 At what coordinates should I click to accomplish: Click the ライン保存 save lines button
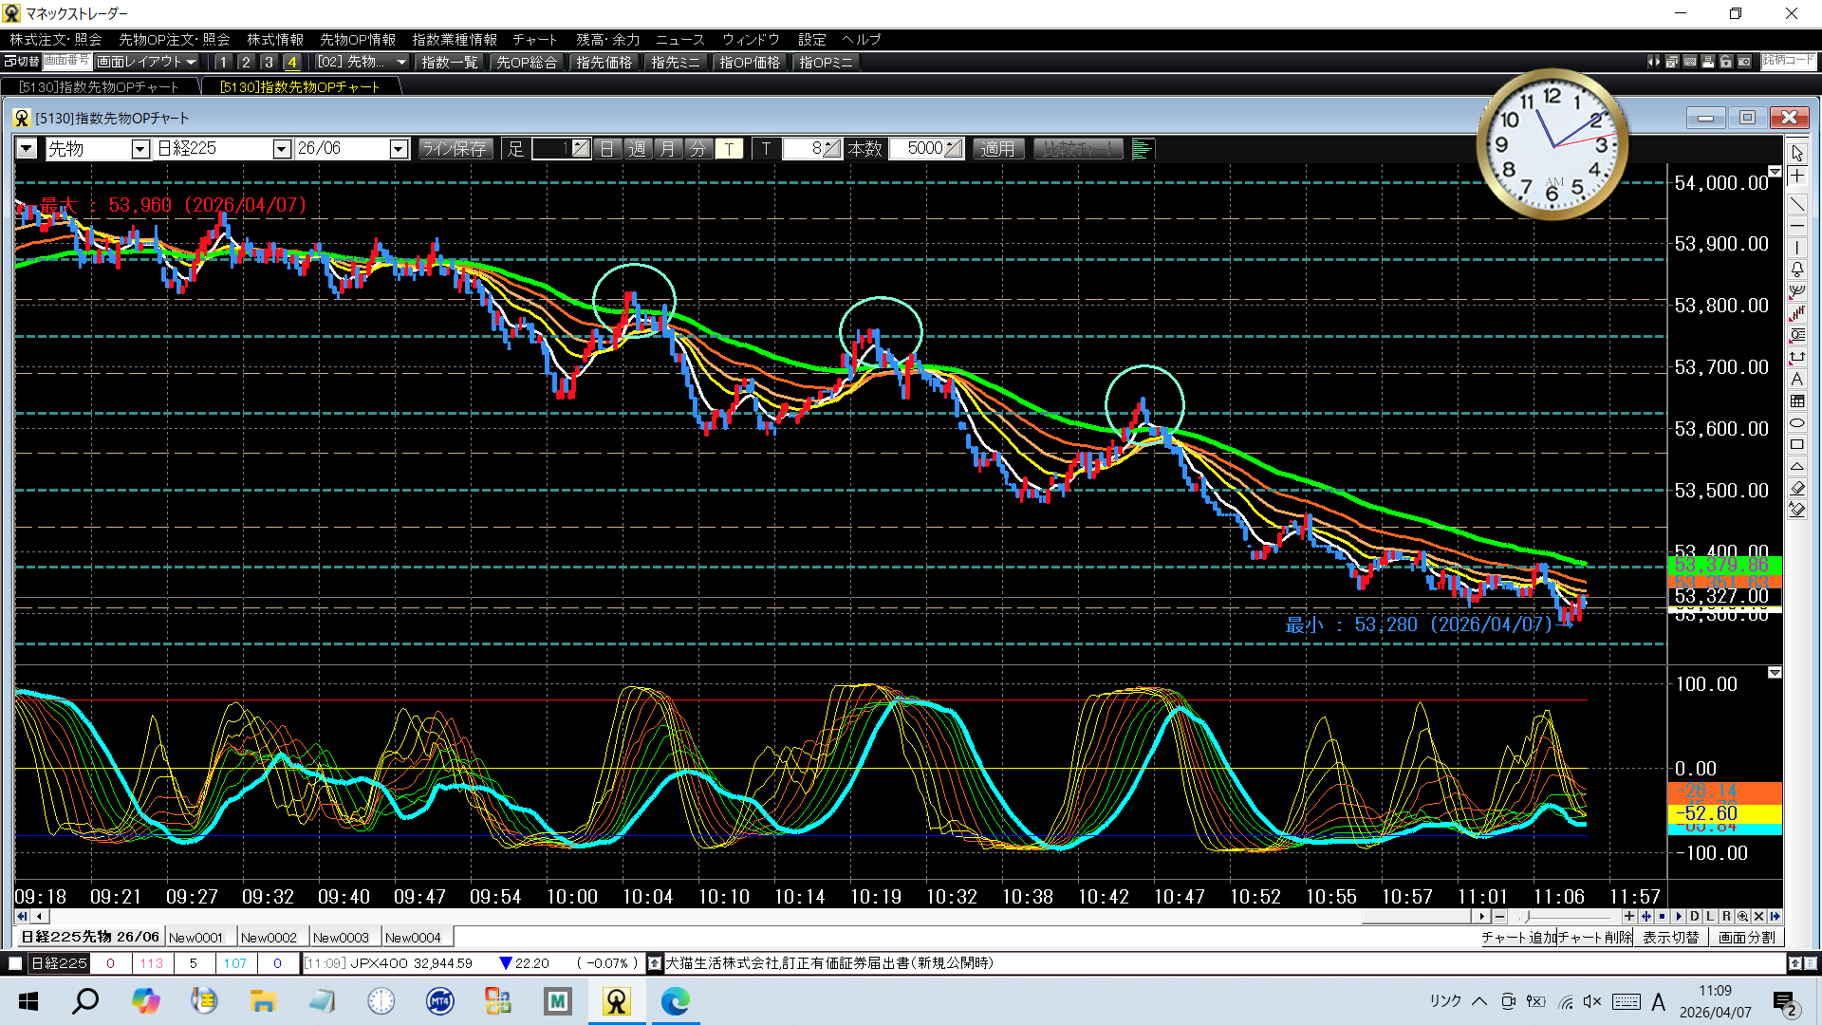[455, 149]
